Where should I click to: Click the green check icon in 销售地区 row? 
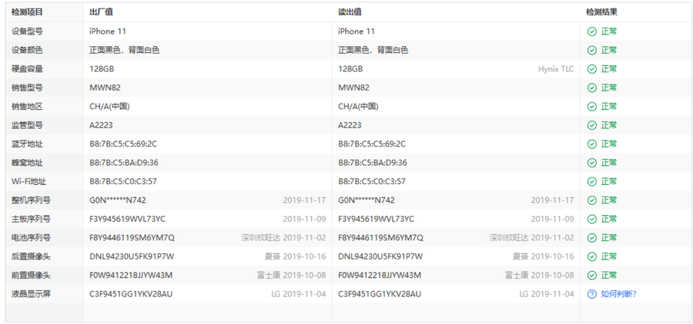(x=592, y=106)
